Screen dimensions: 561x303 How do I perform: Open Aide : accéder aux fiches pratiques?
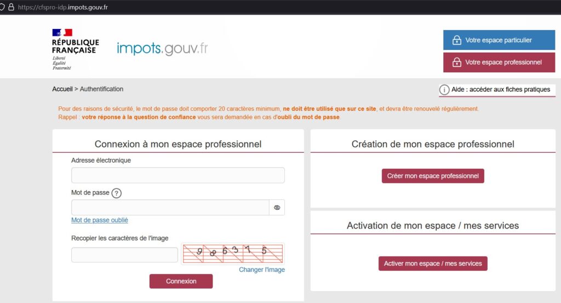[x=497, y=89]
